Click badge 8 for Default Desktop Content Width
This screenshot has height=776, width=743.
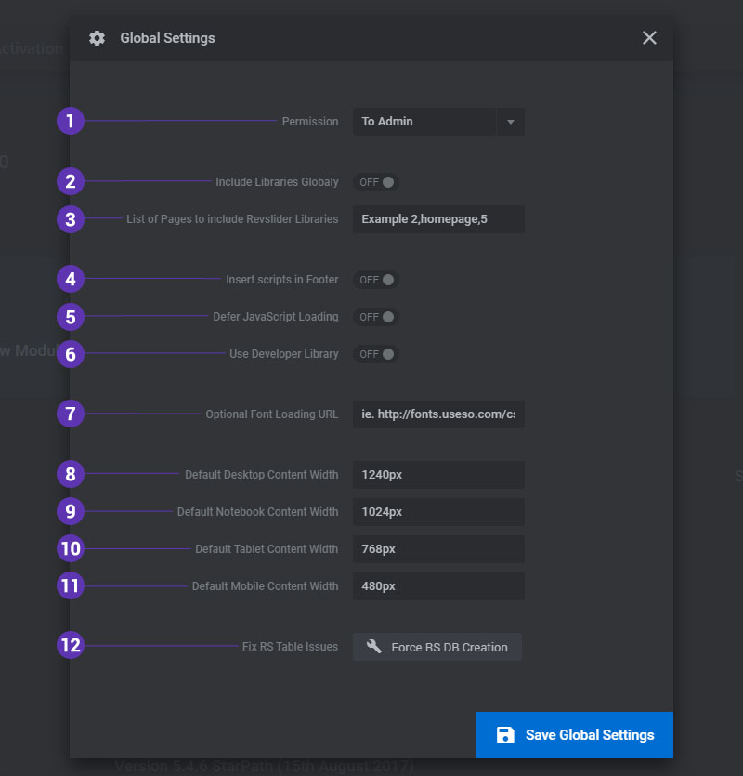(x=70, y=474)
